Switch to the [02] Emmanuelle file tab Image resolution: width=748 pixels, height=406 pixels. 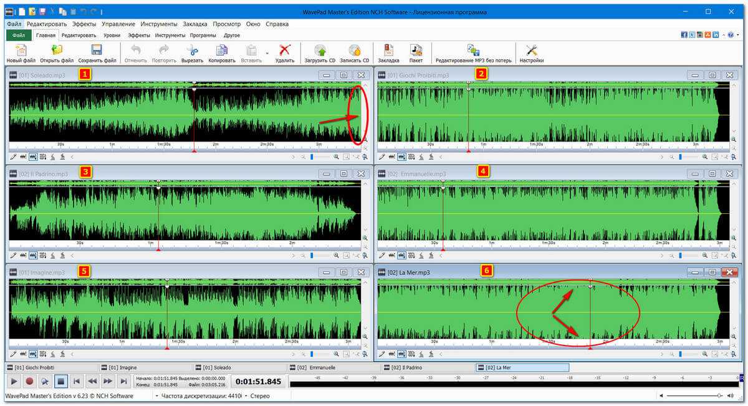click(x=333, y=368)
